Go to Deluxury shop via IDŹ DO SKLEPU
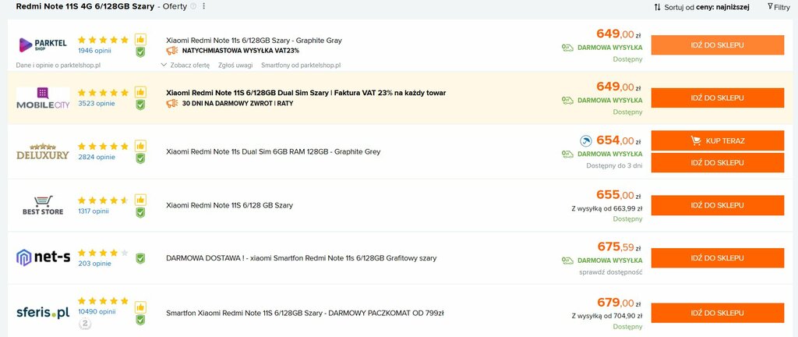798x337 pixels. click(x=718, y=162)
